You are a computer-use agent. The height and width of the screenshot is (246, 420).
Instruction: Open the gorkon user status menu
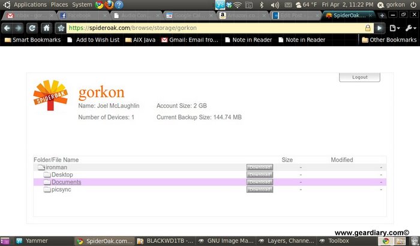tap(391, 5)
